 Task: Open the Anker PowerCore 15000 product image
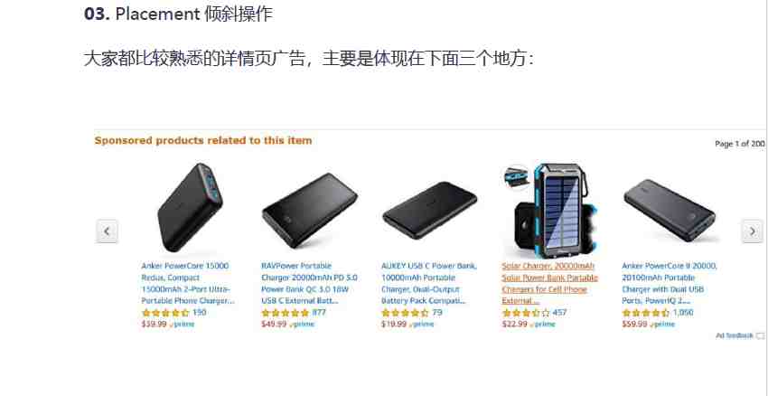tap(190, 207)
